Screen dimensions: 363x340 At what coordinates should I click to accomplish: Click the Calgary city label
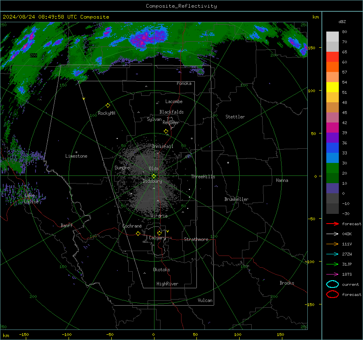(x=157, y=238)
